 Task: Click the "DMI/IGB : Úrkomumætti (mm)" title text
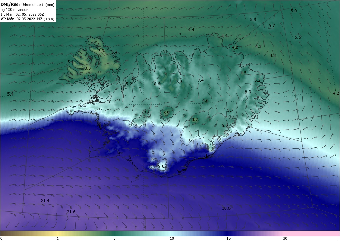(28, 4)
